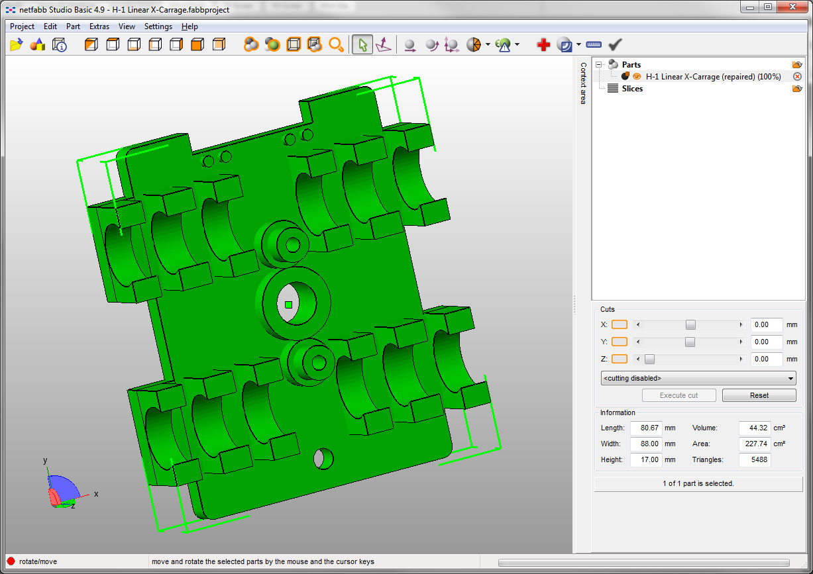This screenshot has width=813, height=574.
Task: Click the Y cut slider handle
Action: click(x=690, y=342)
